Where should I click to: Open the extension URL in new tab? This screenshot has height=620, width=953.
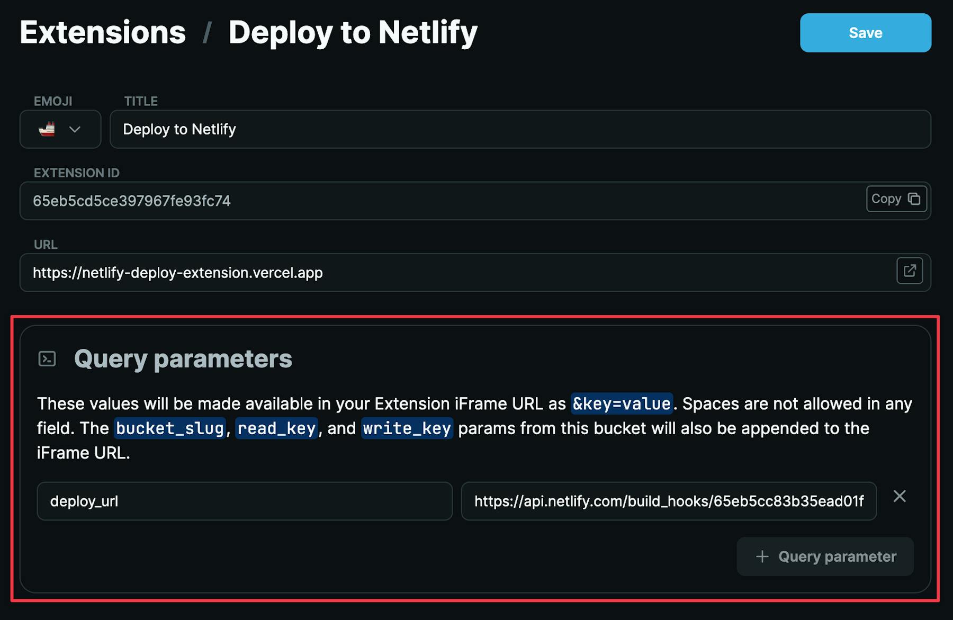(x=910, y=271)
